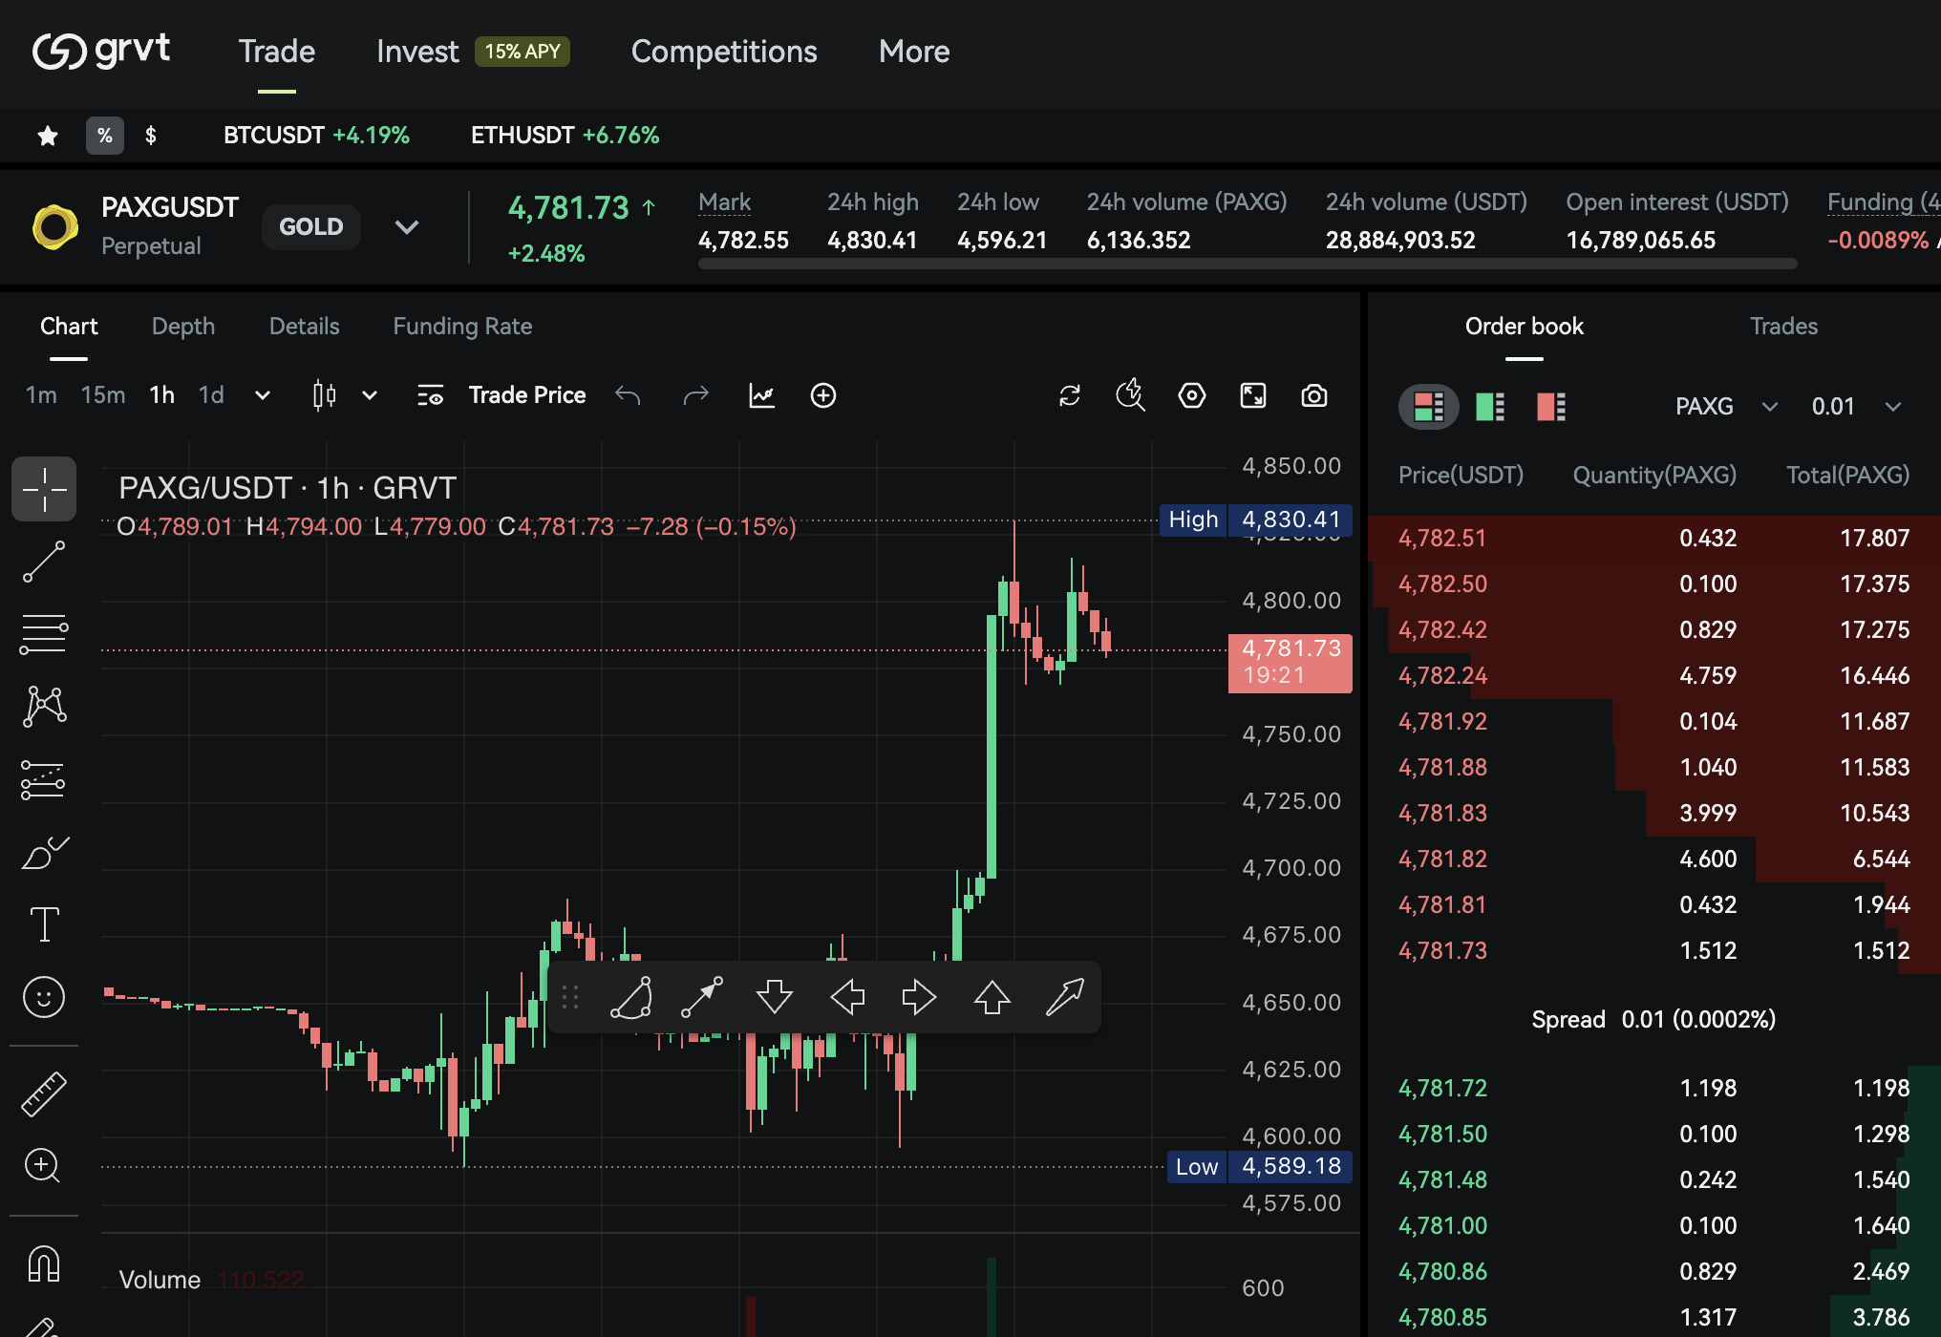1941x1337 pixels.
Task: Switch to the Depth tab
Action: pos(183,327)
